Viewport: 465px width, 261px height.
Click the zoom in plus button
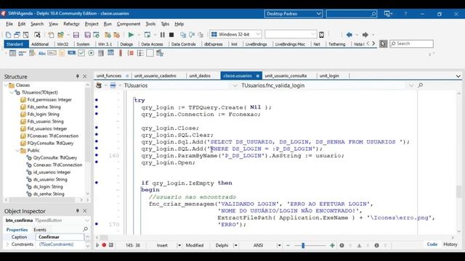(x=332, y=245)
